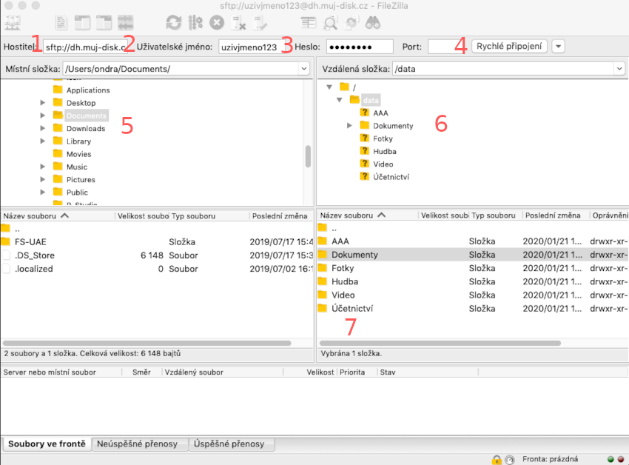Open the Site Manager icon
This screenshot has height=465, width=629.
[13, 22]
